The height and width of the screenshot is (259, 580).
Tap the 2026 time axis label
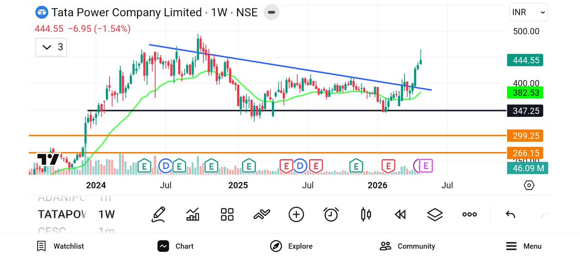[x=377, y=185]
